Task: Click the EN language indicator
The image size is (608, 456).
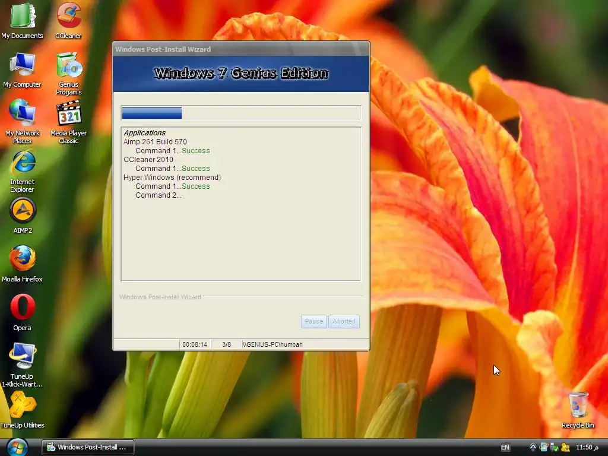Action: point(505,447)
